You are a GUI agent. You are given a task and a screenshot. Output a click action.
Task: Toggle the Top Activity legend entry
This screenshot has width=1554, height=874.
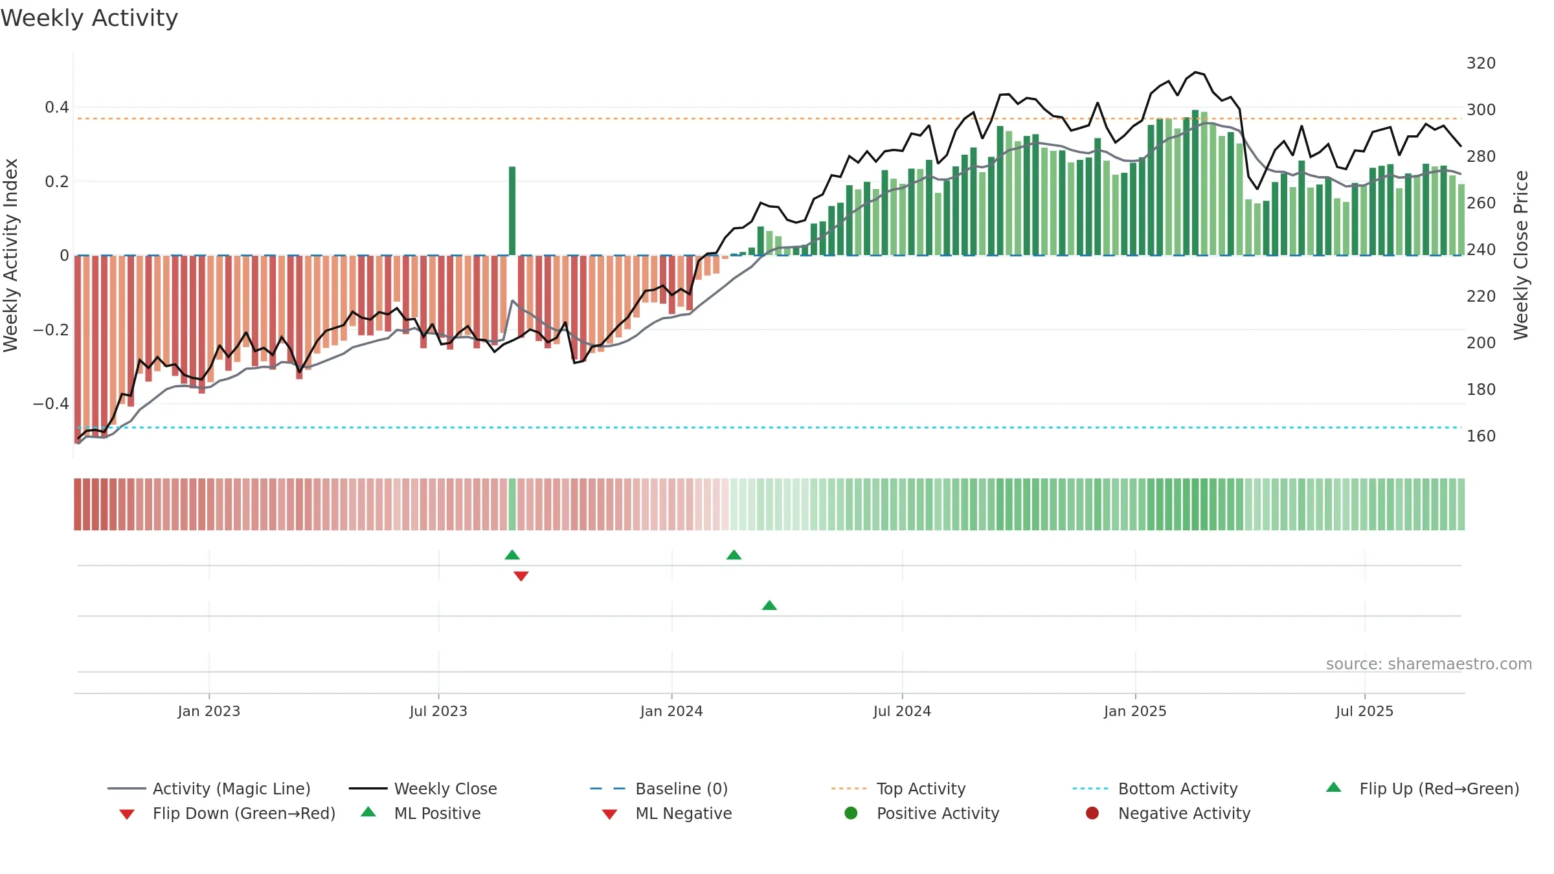click(899, 789)
